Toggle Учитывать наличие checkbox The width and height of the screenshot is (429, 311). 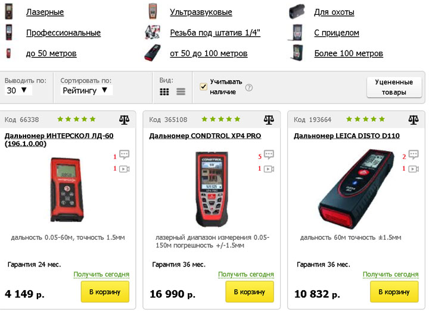pos(203,87)
